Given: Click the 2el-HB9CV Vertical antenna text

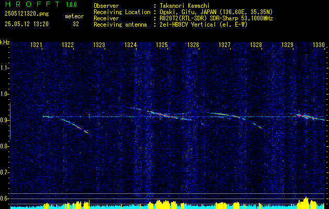Looking at the screenshot, I should (204, 25).
